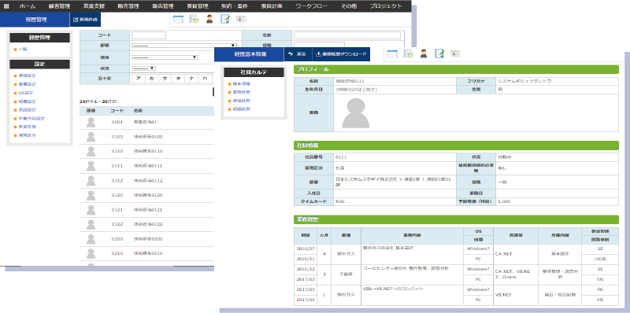Screen dimensions: 630x313
Task: Click the avatar icon in row 0100
Action: coord(91,137)
